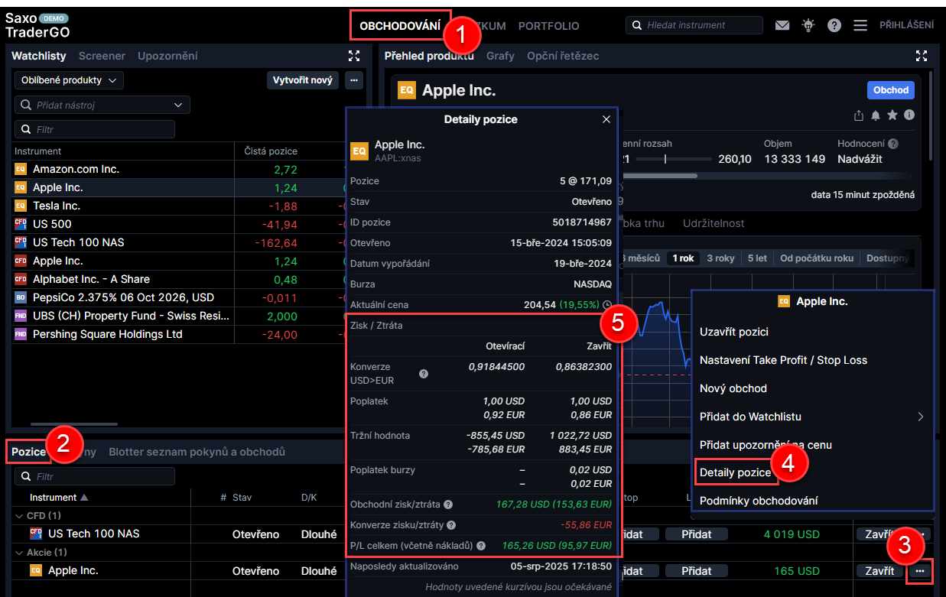Viewport: 946px width, 597px height.
Task: Set a price alert with bell icon
Action: tap(876, 115)
